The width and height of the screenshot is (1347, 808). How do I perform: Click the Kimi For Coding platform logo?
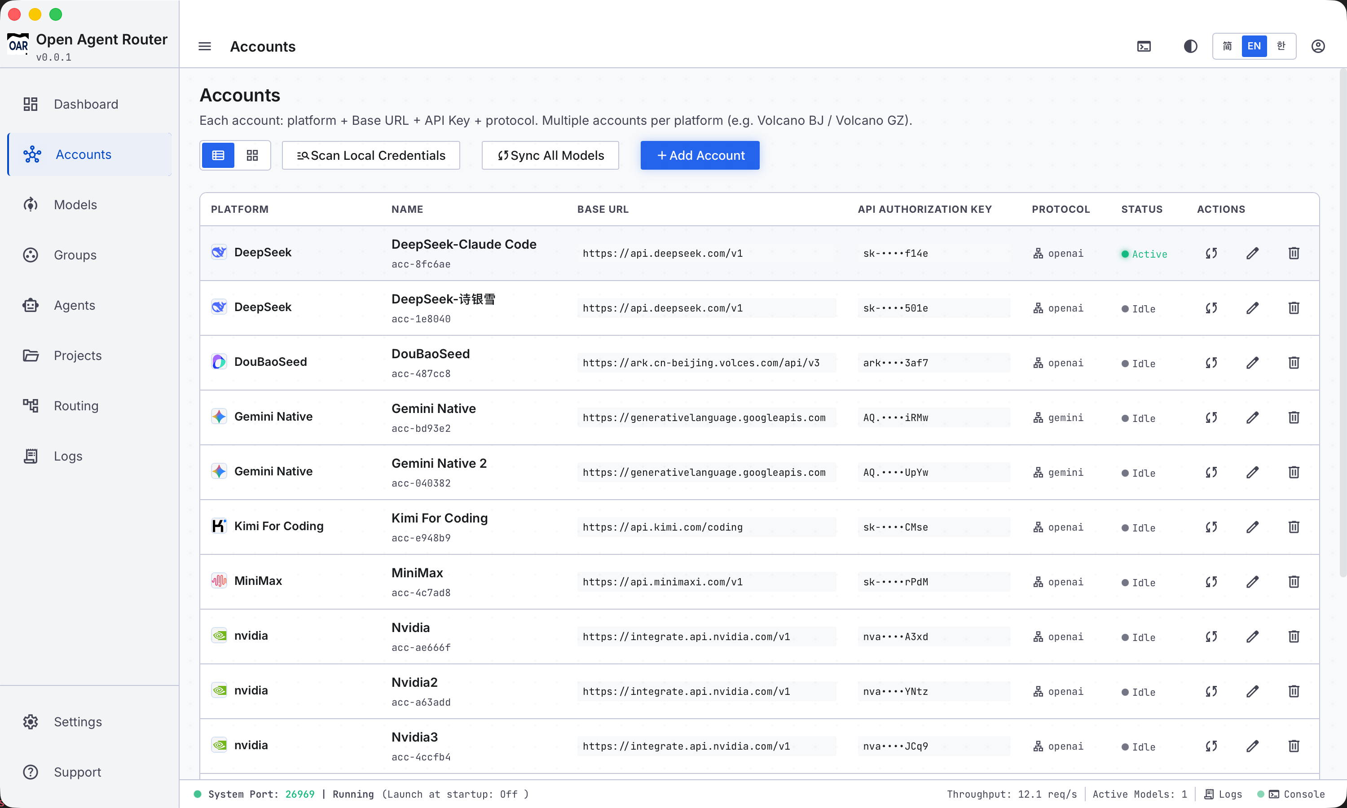tap(219, 526)
